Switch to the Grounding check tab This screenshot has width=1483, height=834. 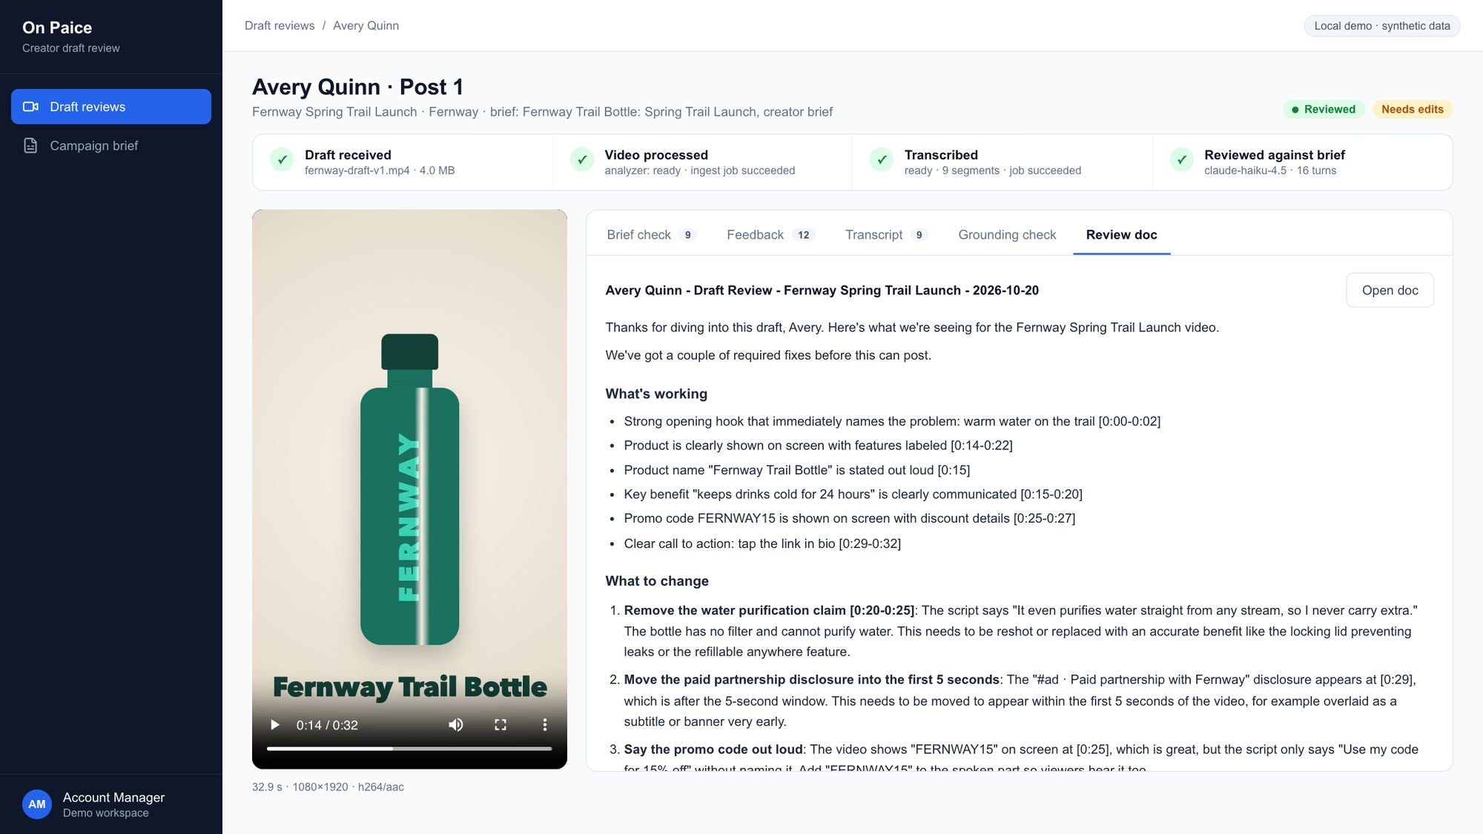coord(1007,234)
